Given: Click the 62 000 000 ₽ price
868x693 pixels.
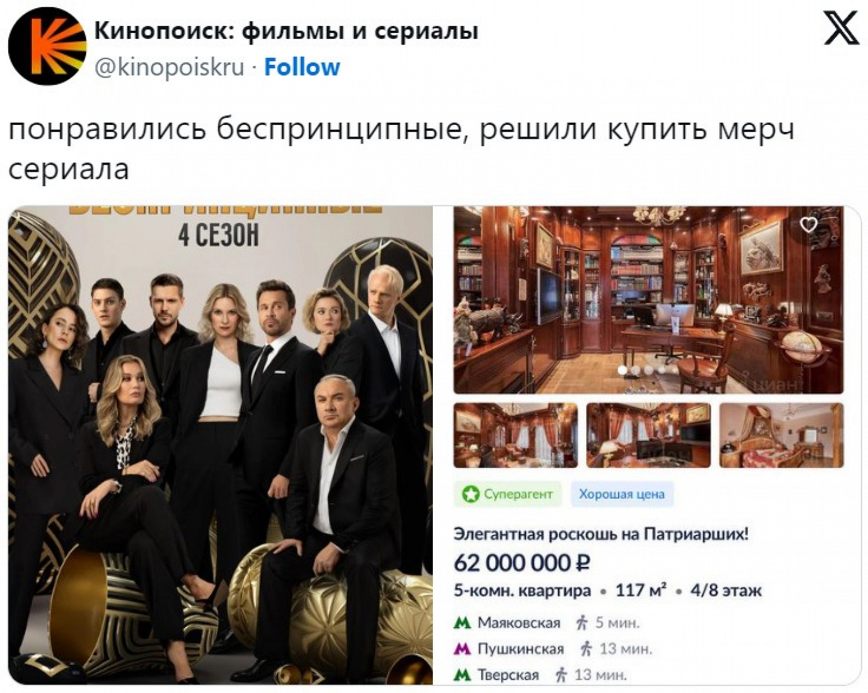Looking at the screenshot, I should coord(522,563).
